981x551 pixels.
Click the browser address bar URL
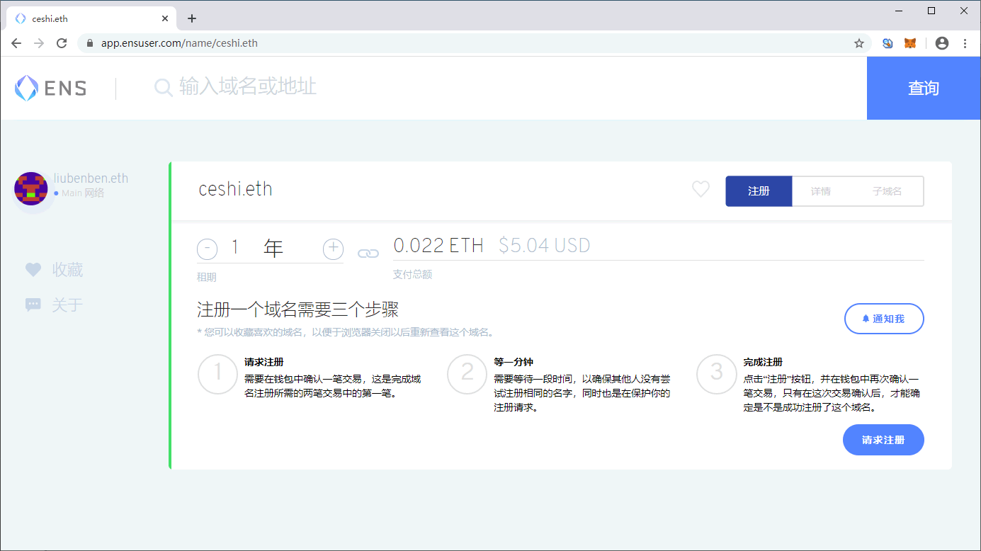coord(179,43)
